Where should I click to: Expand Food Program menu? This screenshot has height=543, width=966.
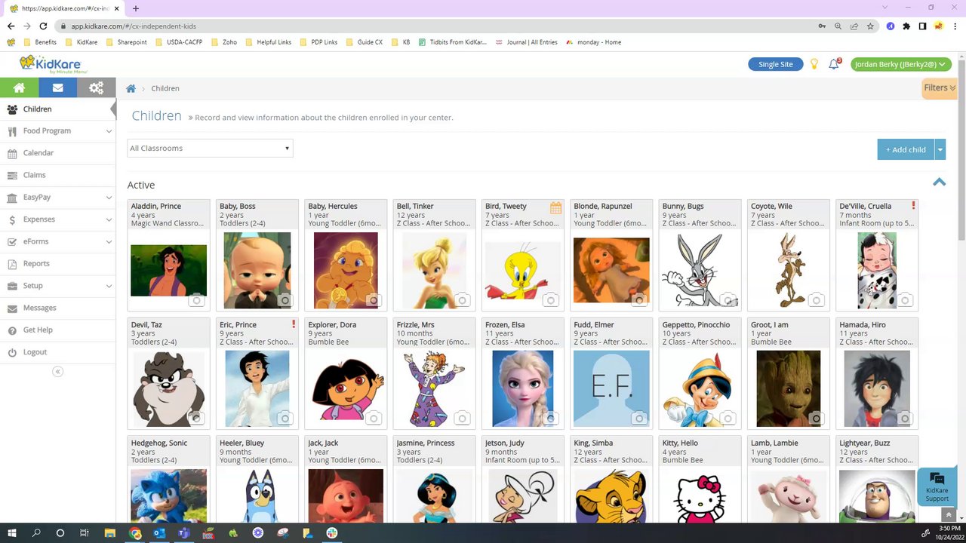pos(57,131)
